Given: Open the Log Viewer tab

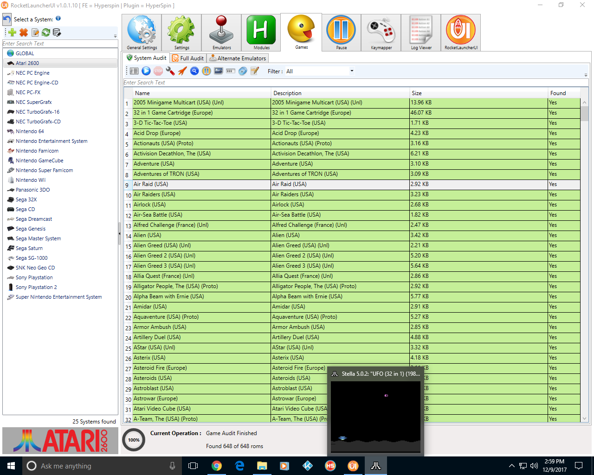Looking at the screenshot, I should point(421,32).
